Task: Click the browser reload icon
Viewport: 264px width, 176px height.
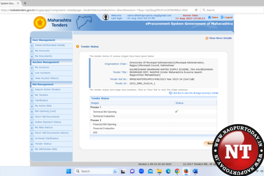Action: 196,10
